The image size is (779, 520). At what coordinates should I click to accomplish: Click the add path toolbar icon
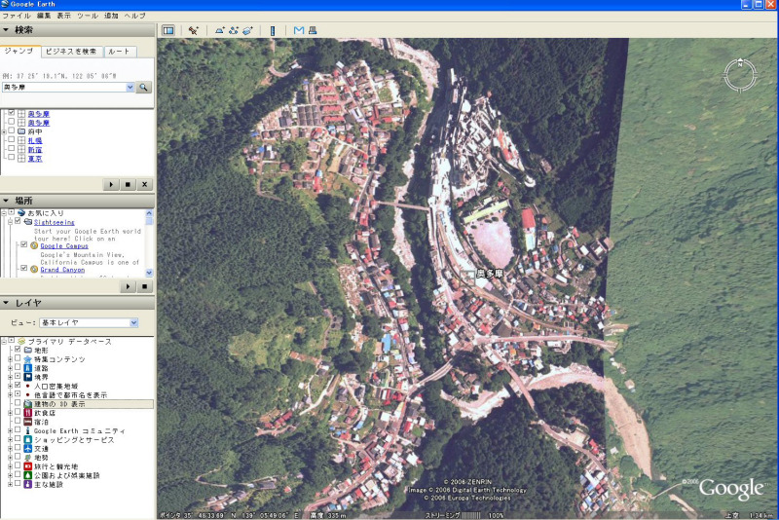click(x=234, y=30)
